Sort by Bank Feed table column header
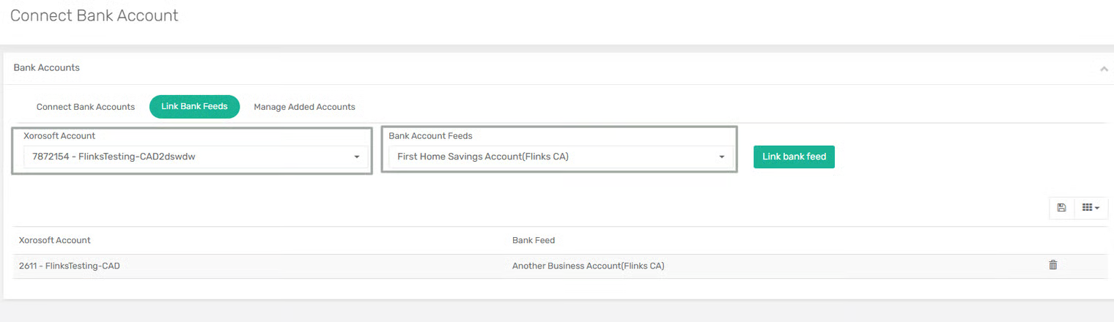1114x322 pixels. click(x=534, y=240)
